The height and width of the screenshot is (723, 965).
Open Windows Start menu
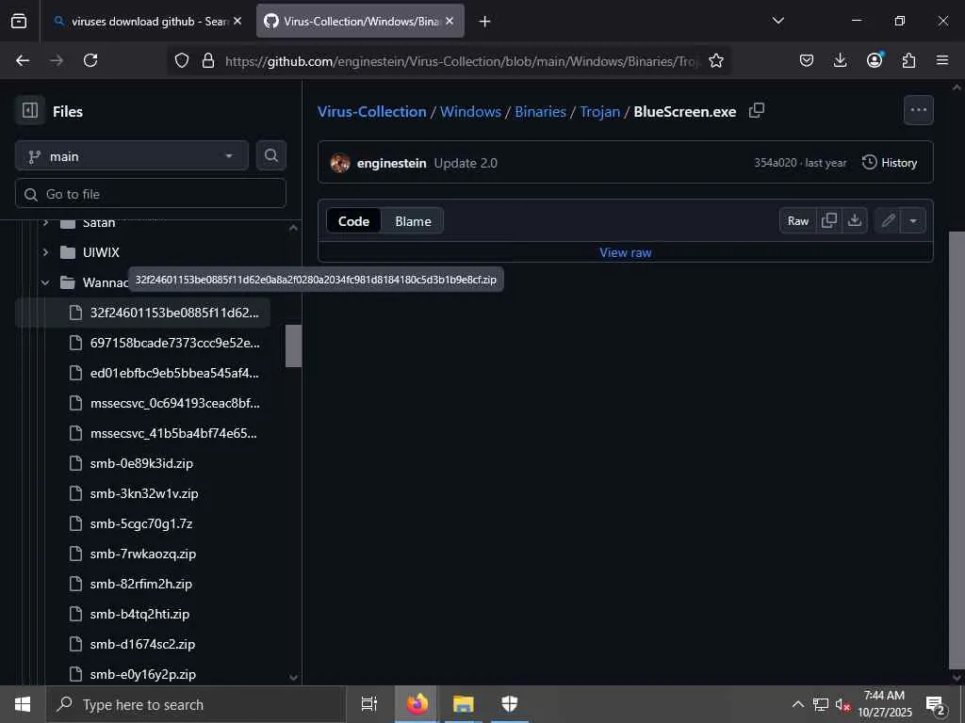click(x=23, y=704)
